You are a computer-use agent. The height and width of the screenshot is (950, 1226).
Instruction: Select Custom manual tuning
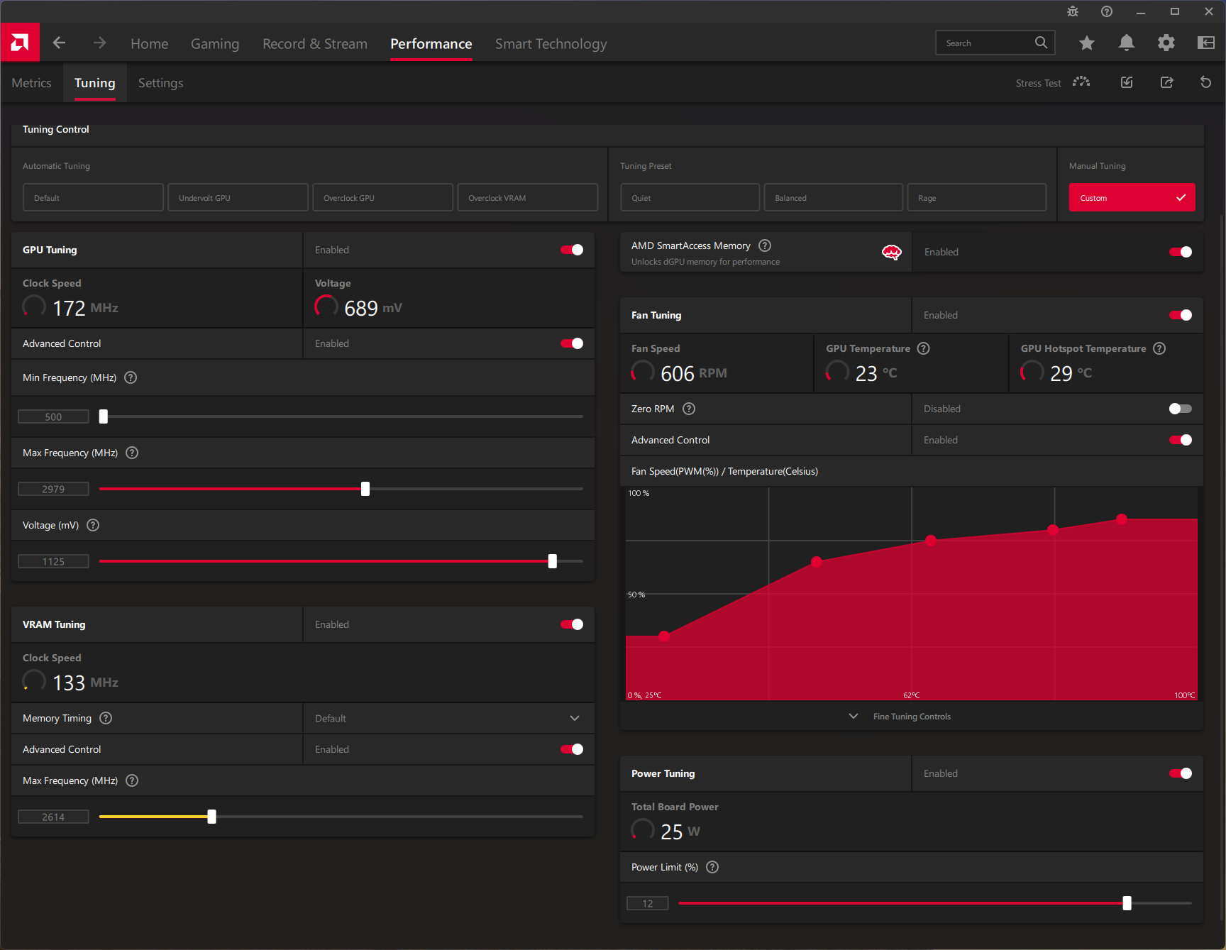(1132, 197)
